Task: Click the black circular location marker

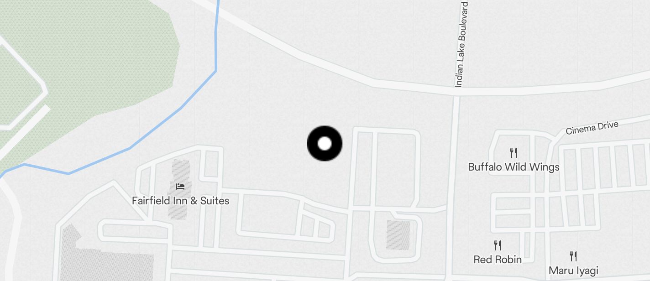Action: [x=325, y=143]
